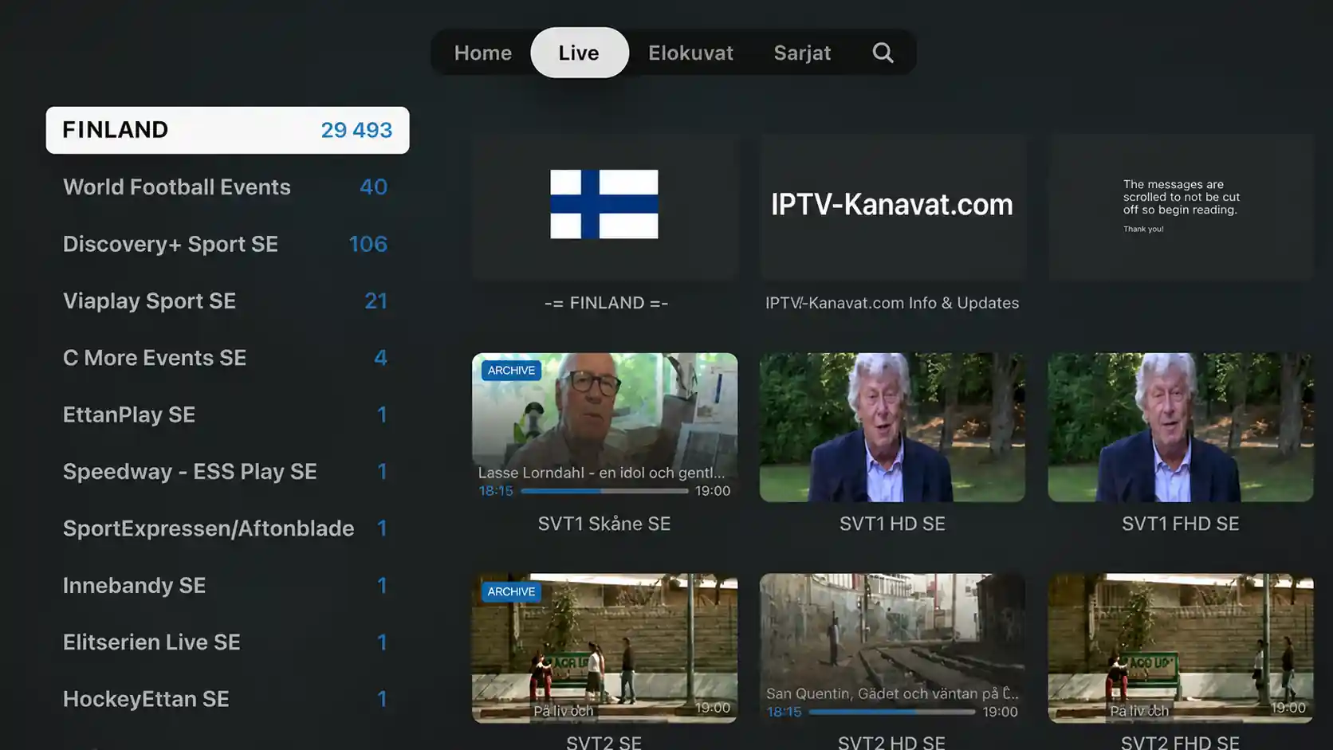Click ARCHIVE badge on SVT1 Skåne SE

pos(511,371)
